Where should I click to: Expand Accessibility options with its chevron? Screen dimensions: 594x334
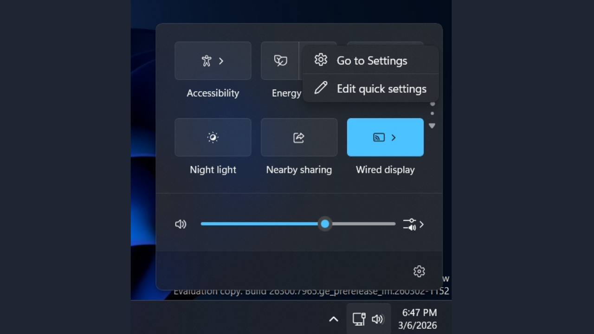[222, 61]
